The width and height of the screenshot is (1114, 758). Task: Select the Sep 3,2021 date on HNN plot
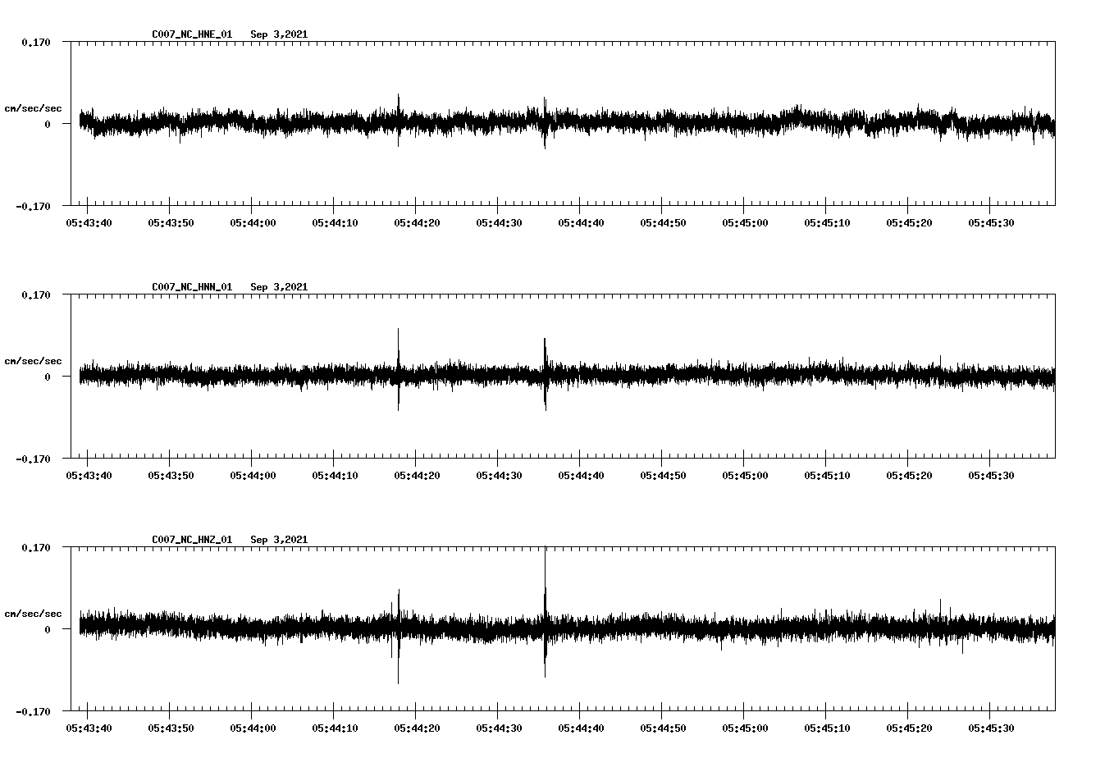(x=279, y=287)
